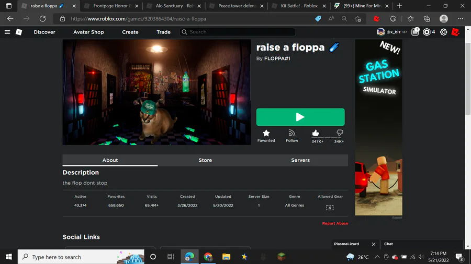Open browser Extensions puzzle icon
This screenshot has width=471, height=264.
point(393,19)
